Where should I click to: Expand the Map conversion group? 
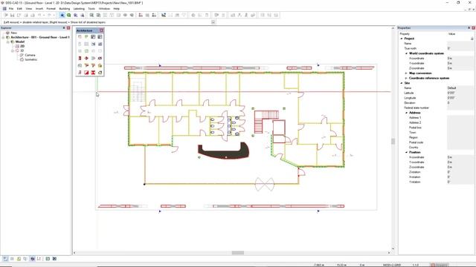click(x=406, y=73)
